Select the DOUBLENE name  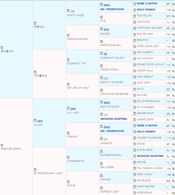coord(144,180)
